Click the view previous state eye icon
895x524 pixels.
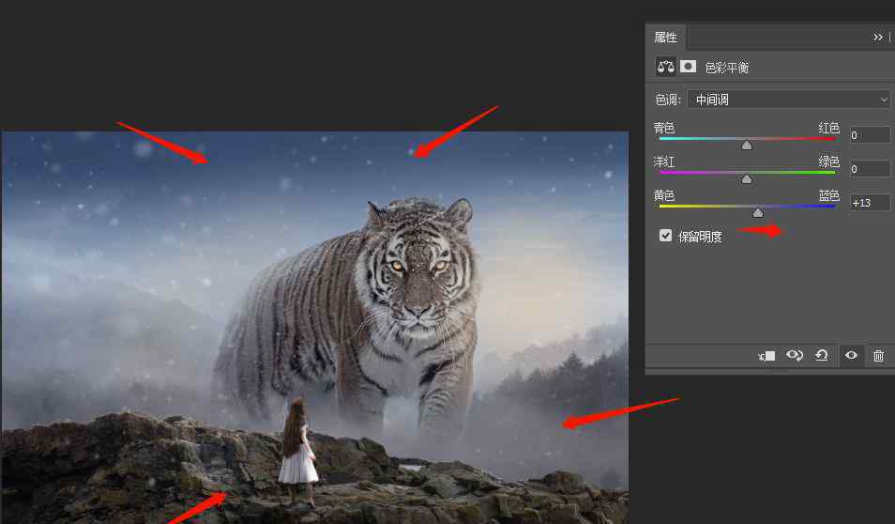pos(794,356)
